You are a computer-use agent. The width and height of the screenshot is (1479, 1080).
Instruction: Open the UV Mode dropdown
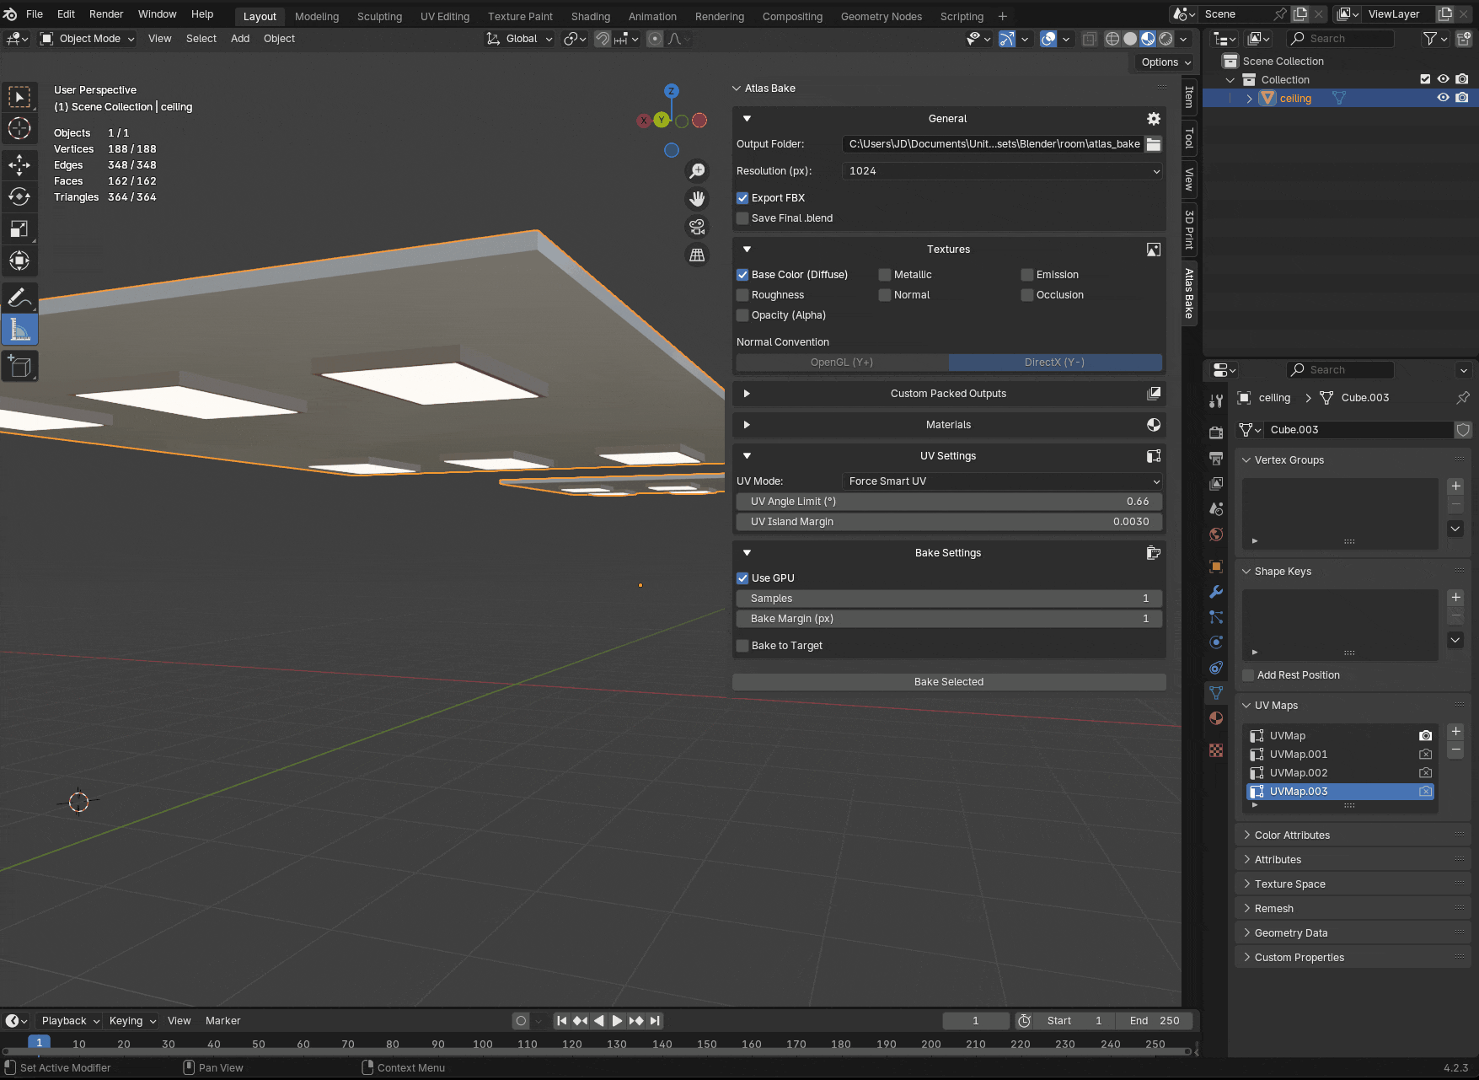pos(1002,481)
